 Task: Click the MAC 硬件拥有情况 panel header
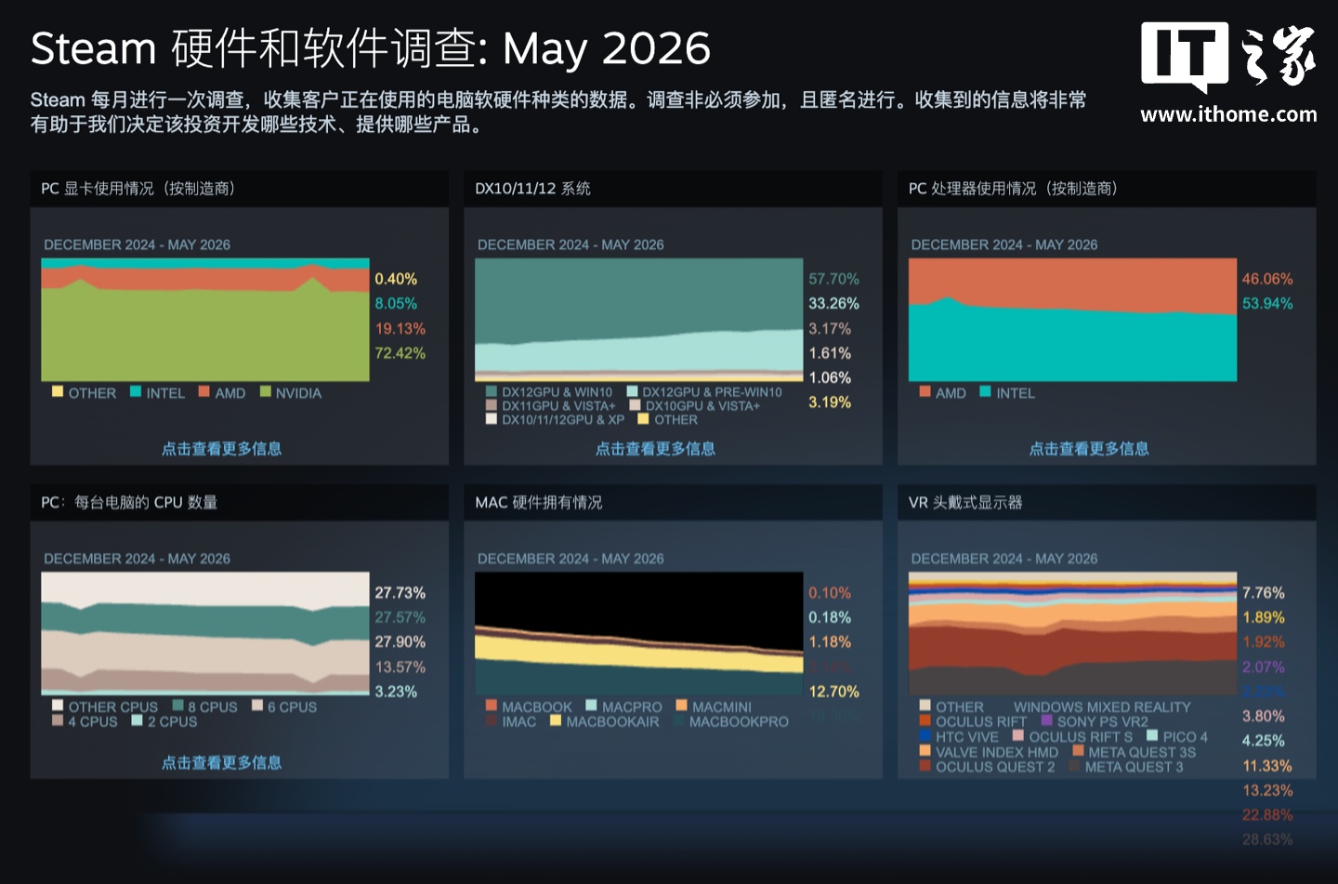[673, 503]
